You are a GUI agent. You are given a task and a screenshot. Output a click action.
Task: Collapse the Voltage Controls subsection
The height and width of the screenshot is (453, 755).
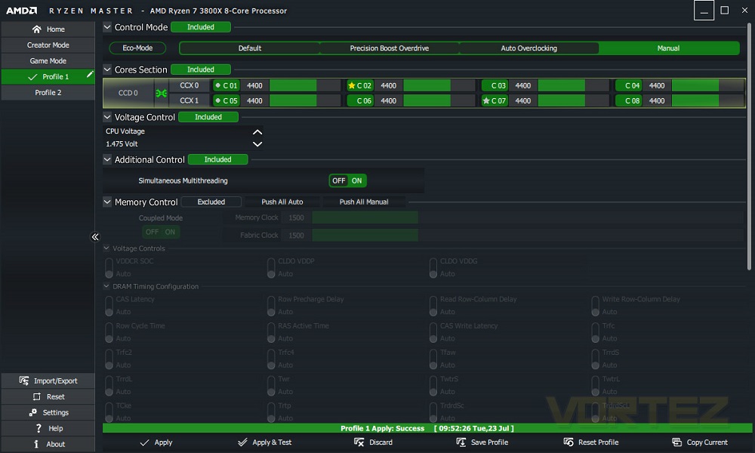106,248
